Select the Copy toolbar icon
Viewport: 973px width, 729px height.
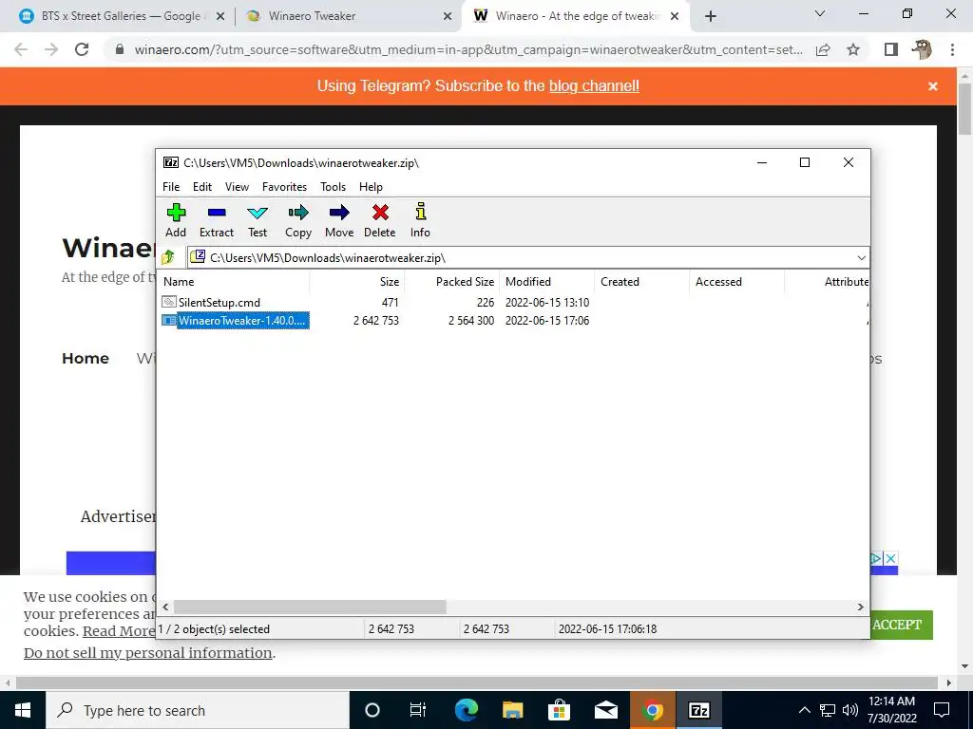click(297, 213)
